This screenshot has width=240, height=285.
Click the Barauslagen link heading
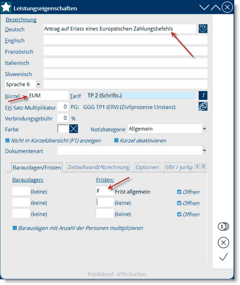(x=28, y=180)
